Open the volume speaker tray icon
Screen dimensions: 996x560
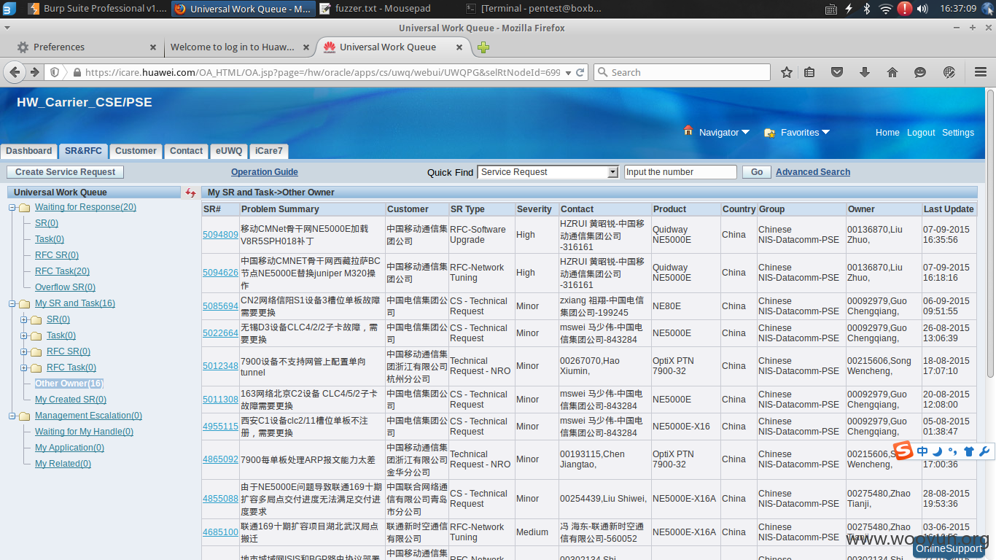click(x=922, y=9)
